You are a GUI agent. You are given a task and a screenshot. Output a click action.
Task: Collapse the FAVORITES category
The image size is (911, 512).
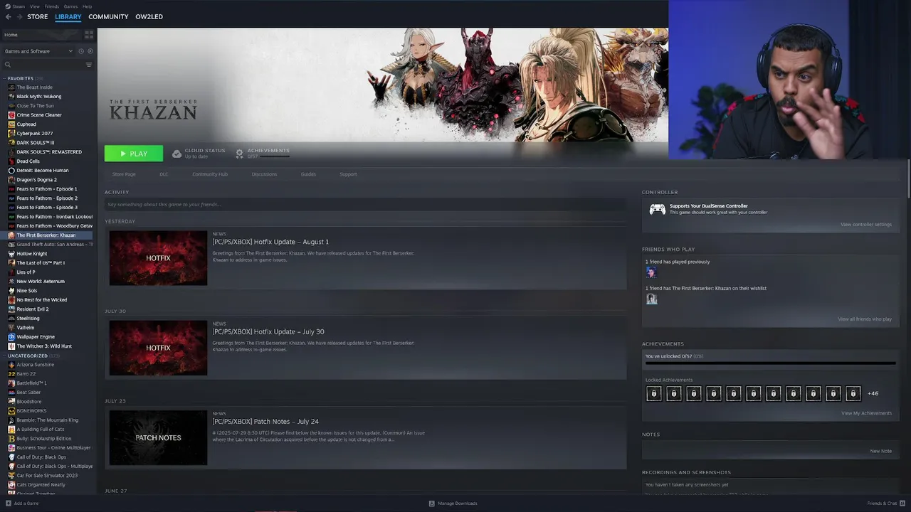(x=4, y=78)
